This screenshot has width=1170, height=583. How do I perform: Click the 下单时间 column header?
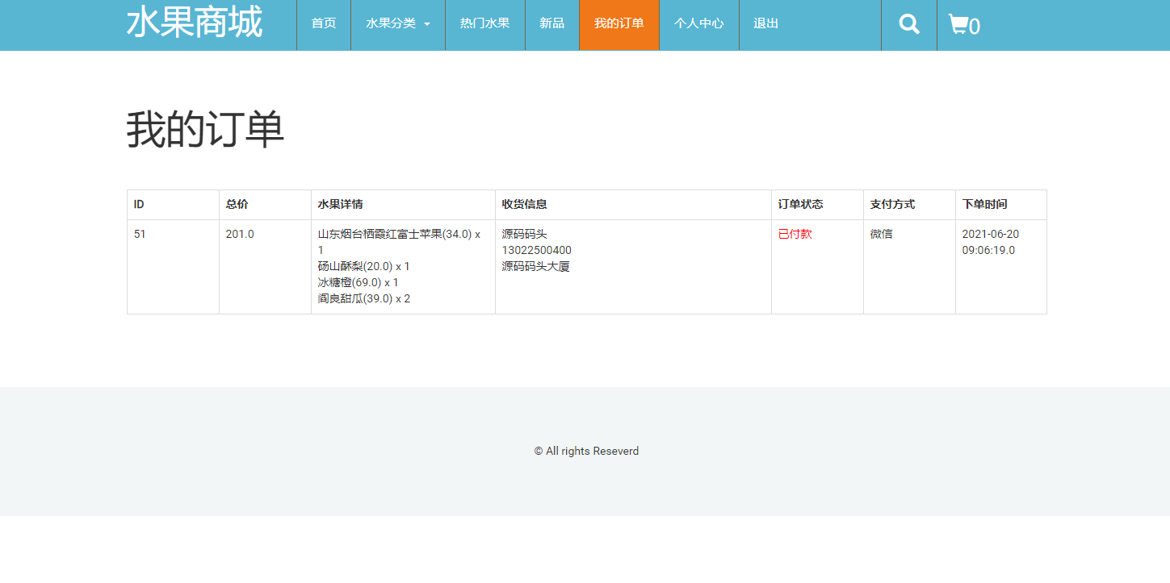coord(984,204)
